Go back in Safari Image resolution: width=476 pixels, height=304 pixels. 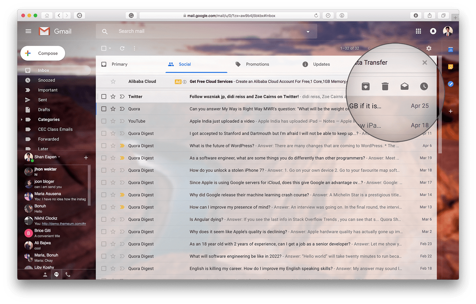pos(59,15)
